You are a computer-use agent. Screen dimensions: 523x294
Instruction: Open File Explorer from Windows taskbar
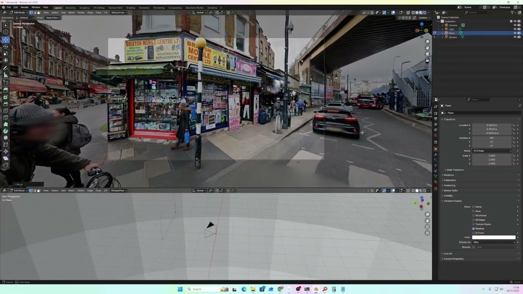click(x=253, y=289)
